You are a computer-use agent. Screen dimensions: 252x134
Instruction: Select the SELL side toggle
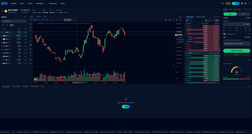243,14
